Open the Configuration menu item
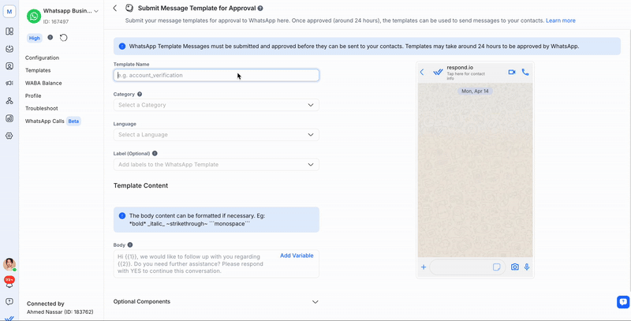This screenshot has height=321, width=631. [x=42, y=58]
